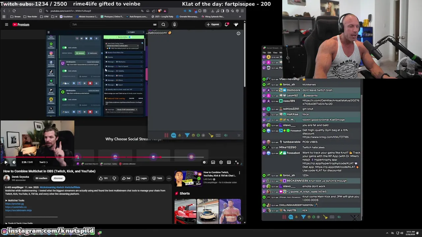Like the video with 191 likes
Viewport: 422px width, 237px height.
103,178
